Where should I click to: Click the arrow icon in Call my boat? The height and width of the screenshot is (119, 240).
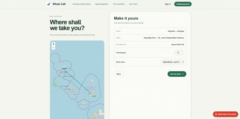[183, 74]
